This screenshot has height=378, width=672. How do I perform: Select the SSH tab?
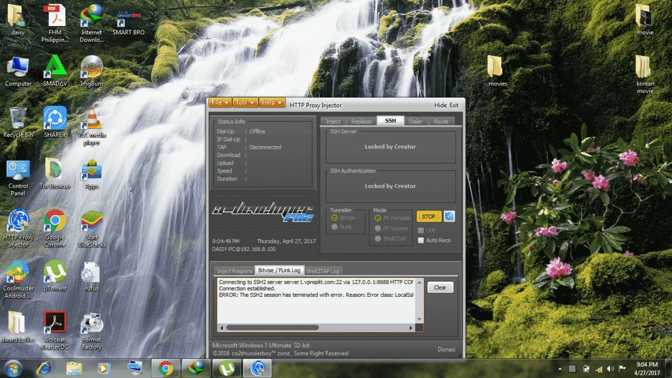(390, 120)
